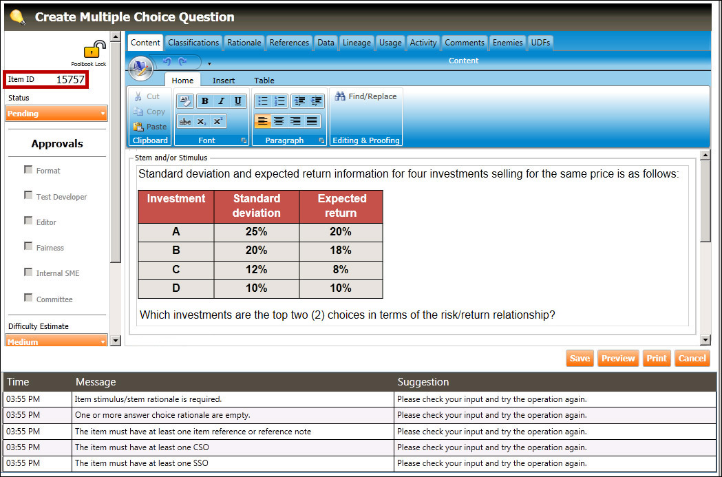The width and height of the screenshot is (722, 477).
Task: Apply strikethrough text formatting
Action: point(184,121)
